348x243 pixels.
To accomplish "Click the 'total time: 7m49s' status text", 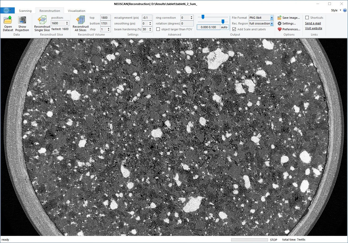I will pos(294,240).
